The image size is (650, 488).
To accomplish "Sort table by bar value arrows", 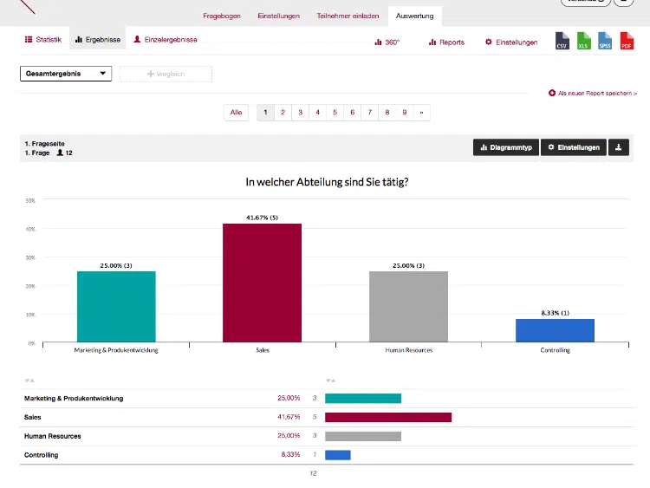I will pyautogui.click(x=330, y=381).
